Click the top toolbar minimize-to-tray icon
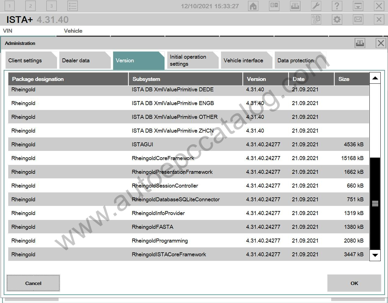This screenshot has height=303, width=388. click(x=358, y=6)
